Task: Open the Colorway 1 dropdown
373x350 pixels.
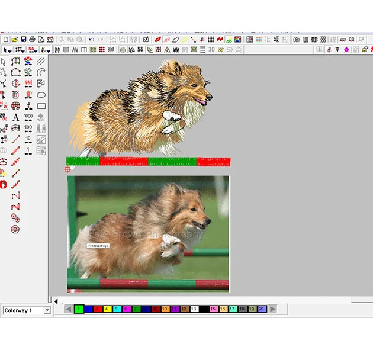Action: pos(46,310)
